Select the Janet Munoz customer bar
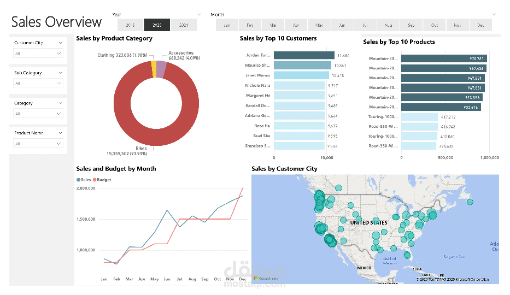Screen dimensions: 510x295 point(302,75)
